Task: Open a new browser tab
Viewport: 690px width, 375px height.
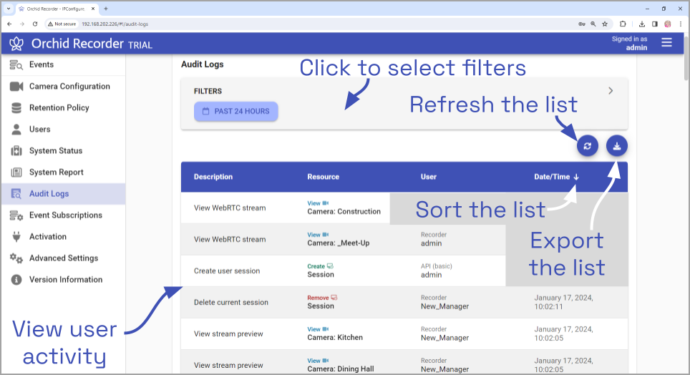Action: pos(106,9)
